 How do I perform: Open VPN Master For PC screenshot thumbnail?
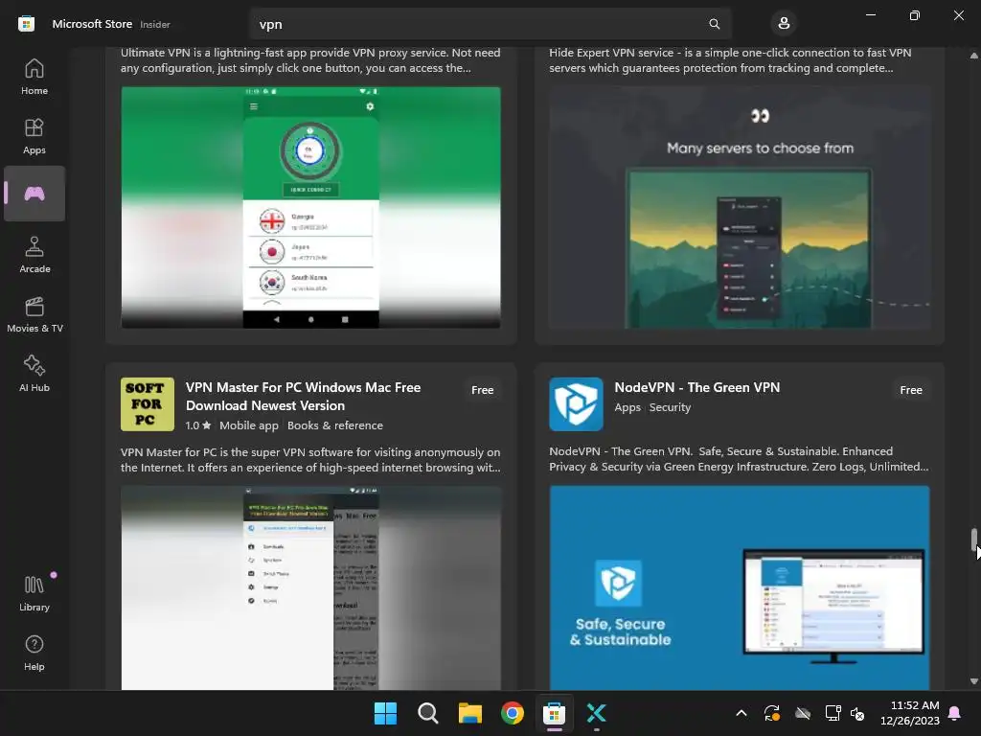[311, 588]
